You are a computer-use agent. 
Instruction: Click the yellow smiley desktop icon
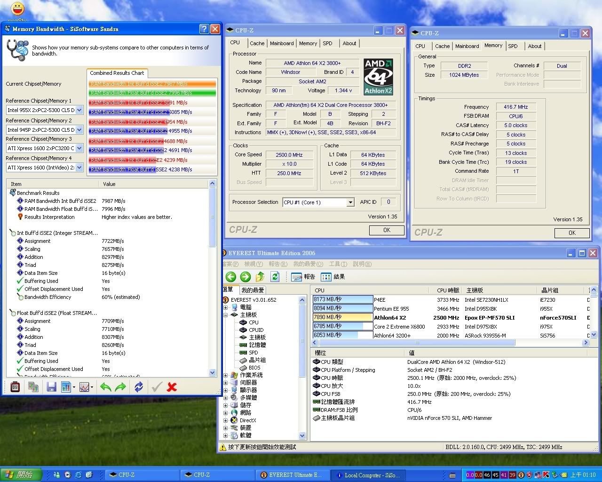coord(17,8)
